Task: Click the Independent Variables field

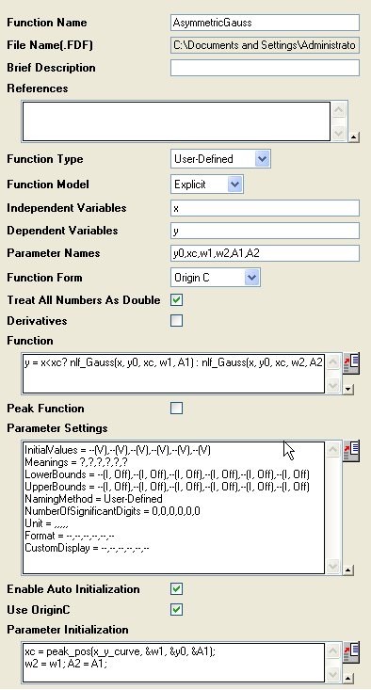Action: click(x=265, y=208)
